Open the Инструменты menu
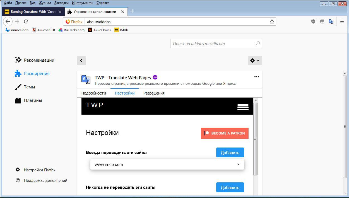Screen dimensions: 349x198 click(82, 3)
